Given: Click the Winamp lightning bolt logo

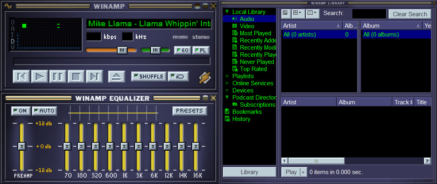Looking at the screenshot, I should [x=205, y=78].
